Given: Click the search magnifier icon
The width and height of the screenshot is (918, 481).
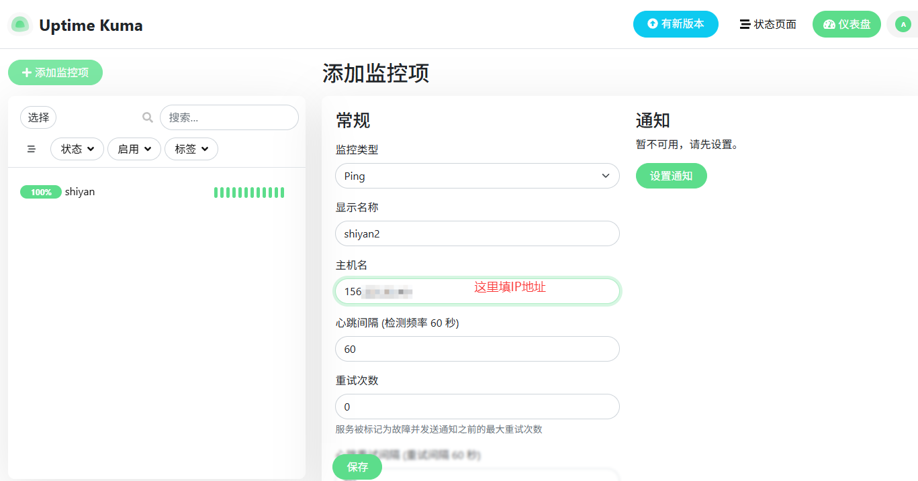Looking at the screenshot, I should point(148,117).
